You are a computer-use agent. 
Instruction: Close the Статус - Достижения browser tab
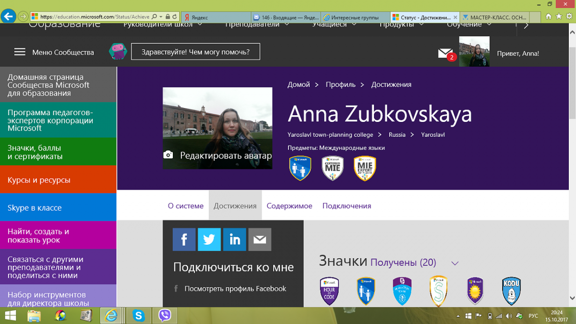click(456, 17)
